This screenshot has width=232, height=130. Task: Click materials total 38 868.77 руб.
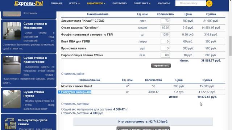tap(211, 61)
